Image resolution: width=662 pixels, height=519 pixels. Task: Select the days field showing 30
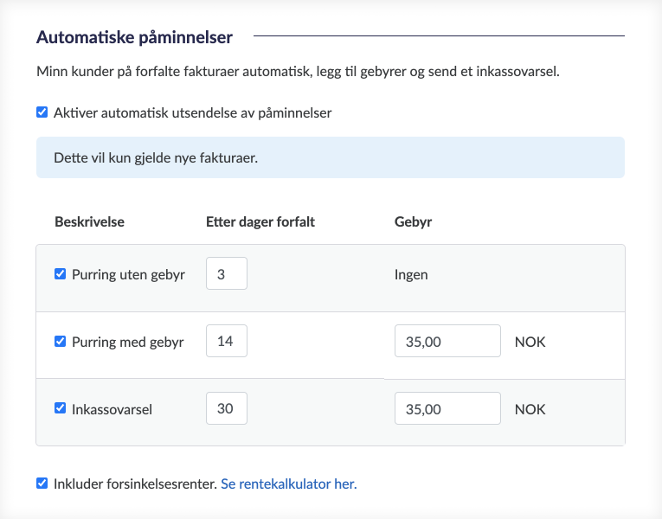point(227,408)
